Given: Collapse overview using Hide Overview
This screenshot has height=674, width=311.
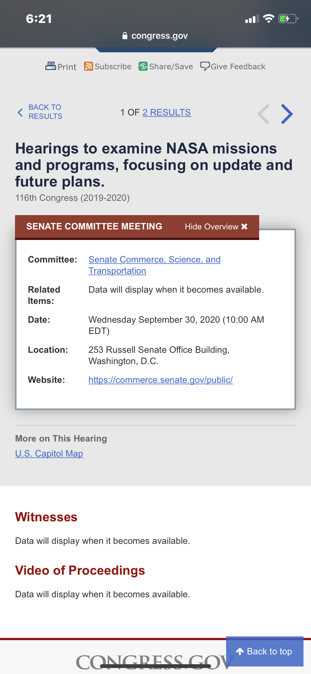Looking at the screenshot, I should tap(216, 226).
